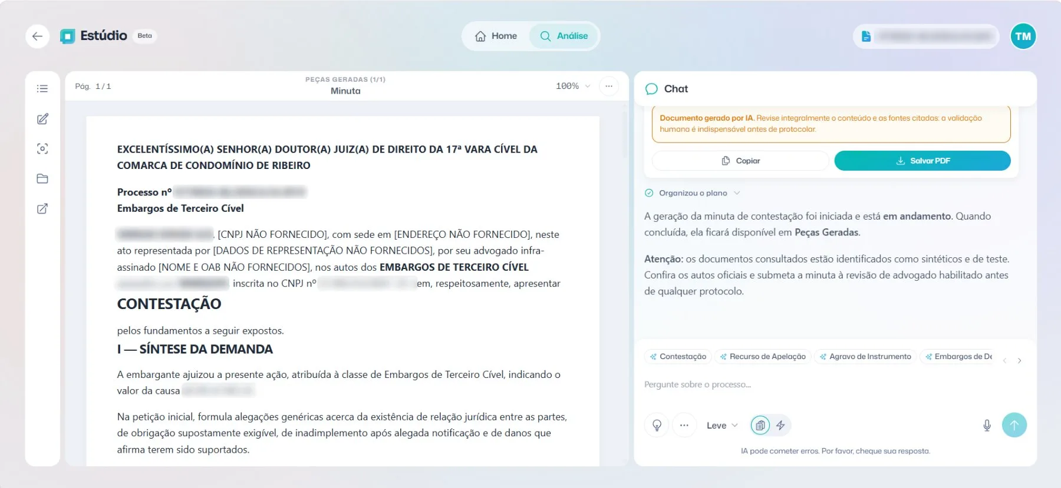Click the Chat bubble icon
Screen dimensions: 1061x488
click(x=651, y=89)
